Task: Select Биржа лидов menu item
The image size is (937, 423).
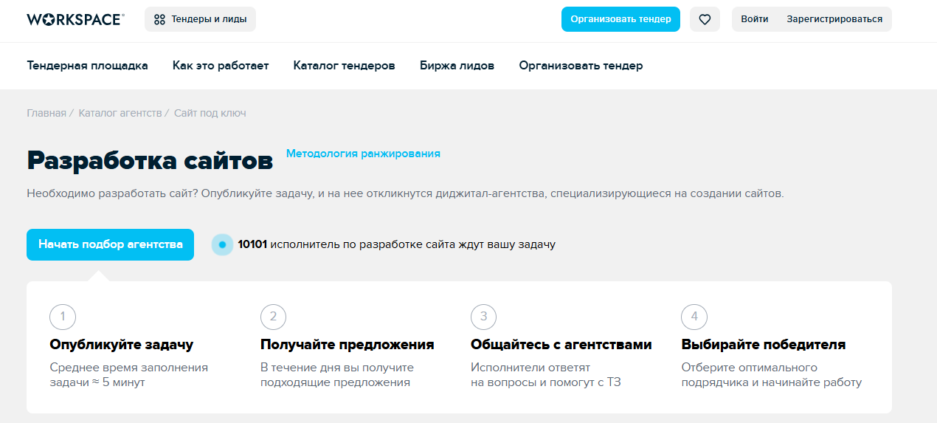Action: [457, 66]
